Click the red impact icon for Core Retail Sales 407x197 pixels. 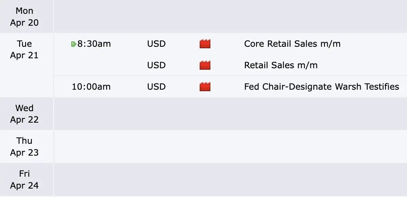[x=205, y=44]
